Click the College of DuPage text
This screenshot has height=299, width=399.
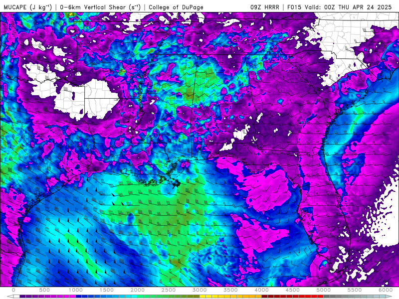click(176, 7)
